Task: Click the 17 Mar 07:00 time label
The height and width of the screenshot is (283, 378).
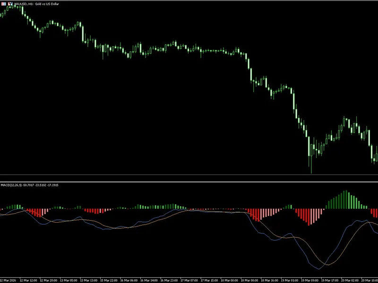Action: point(189,281)
